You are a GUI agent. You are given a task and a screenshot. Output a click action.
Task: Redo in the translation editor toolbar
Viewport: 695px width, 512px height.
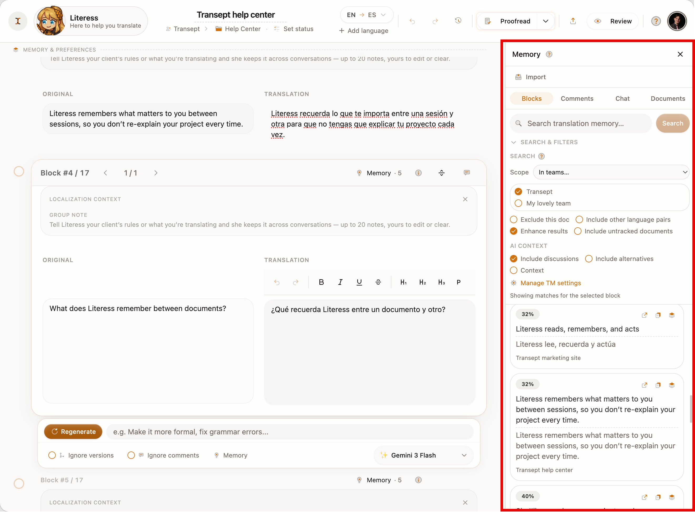tap(296, 282)
